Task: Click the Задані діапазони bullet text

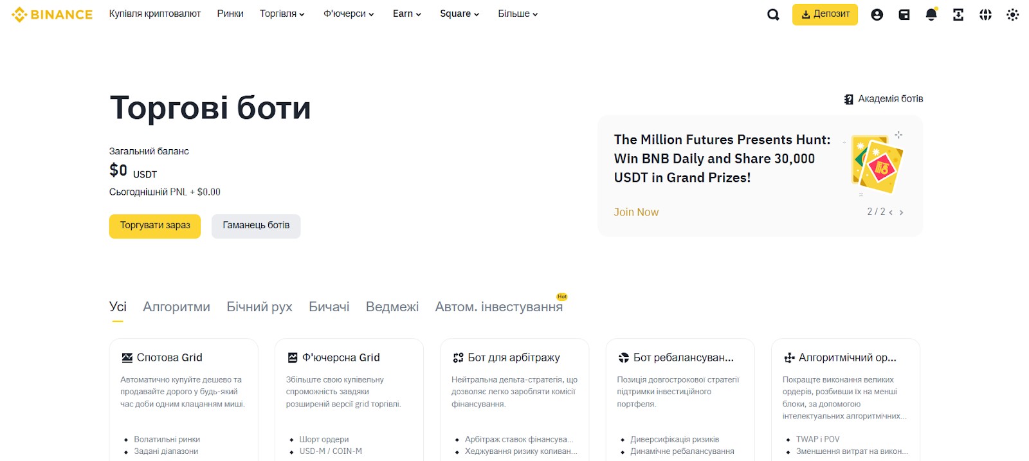Action: (166, 451)
